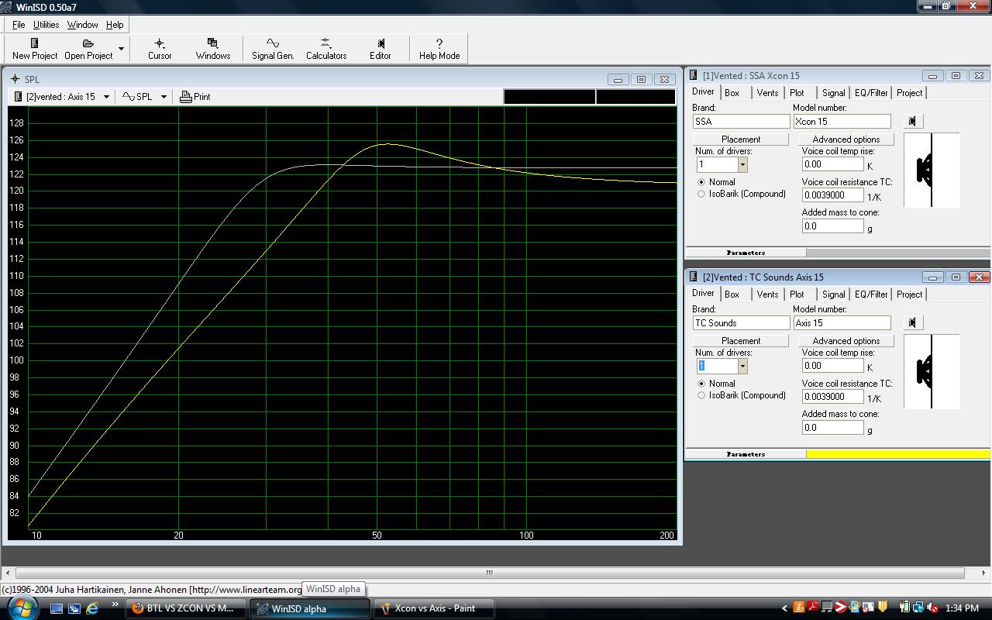The width and height of the screenshot is (992, 620).
Task: Expand Num. of drivers dropdown in Xcon 15 window
Action: point(742,164)
